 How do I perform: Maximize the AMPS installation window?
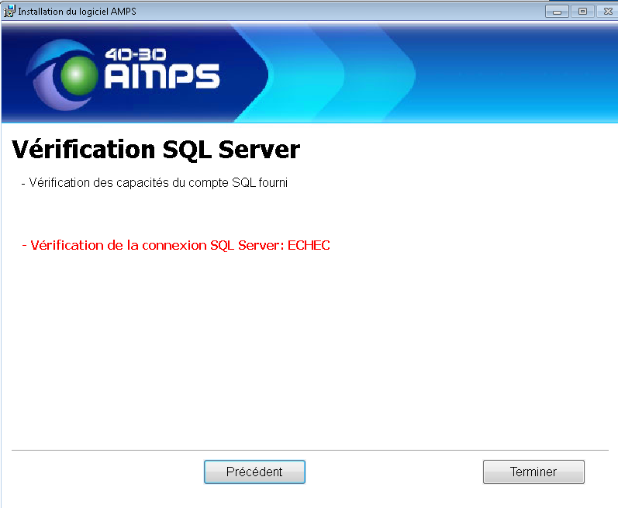tap(582, 12)
